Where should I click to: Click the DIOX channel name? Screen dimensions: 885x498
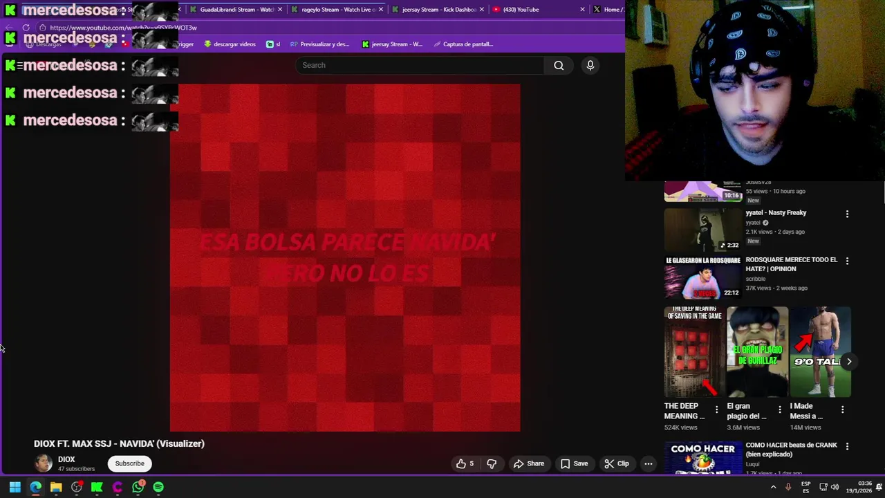pyautogui.click(x=66, y=459)
